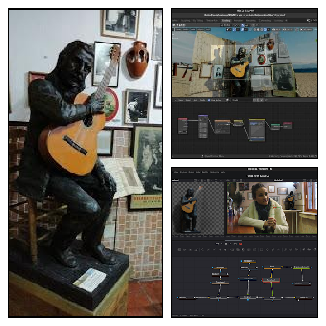Enable snapping magnet in Blender header
326x326 pixels.
click(x=243, y=25)
